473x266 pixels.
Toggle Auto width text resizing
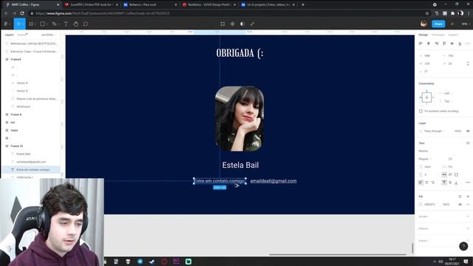(x=444, y=174)
